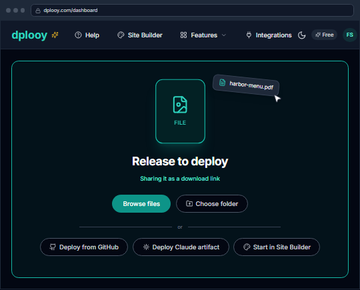Click the Choose folder button

tap(212, 203)
